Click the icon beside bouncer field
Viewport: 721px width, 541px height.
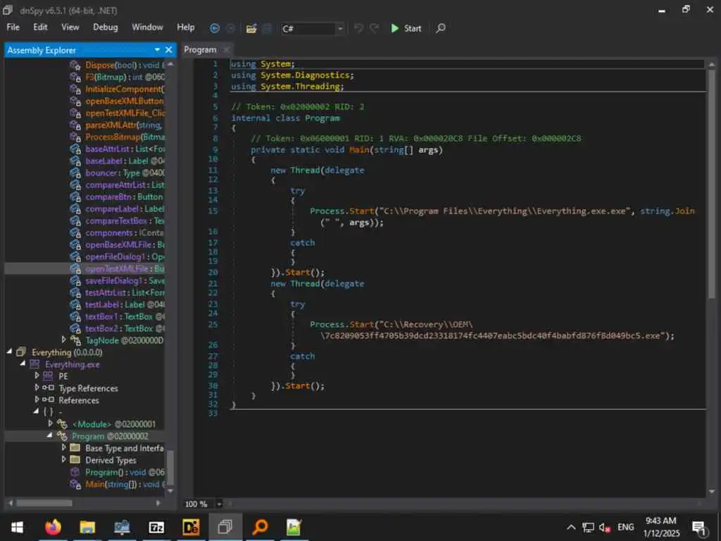tap(75, 173)
